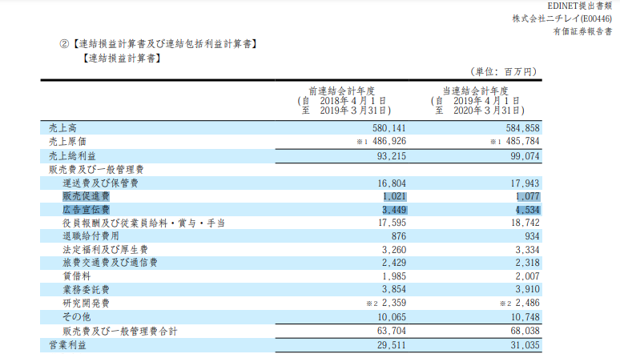Select the 485,784 cost value

[522, 142]
